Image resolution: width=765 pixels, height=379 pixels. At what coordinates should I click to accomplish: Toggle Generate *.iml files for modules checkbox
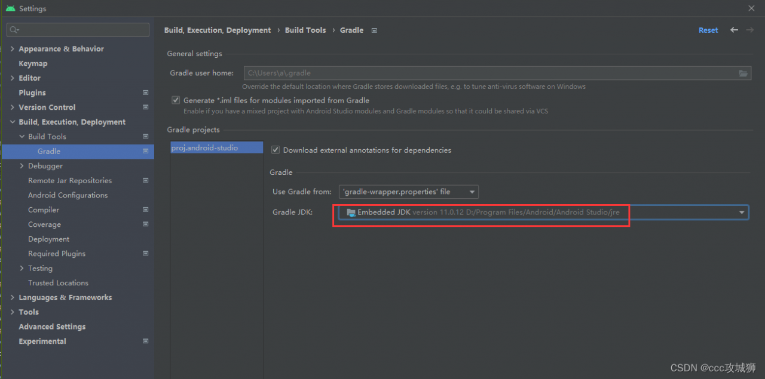point(176,100)
